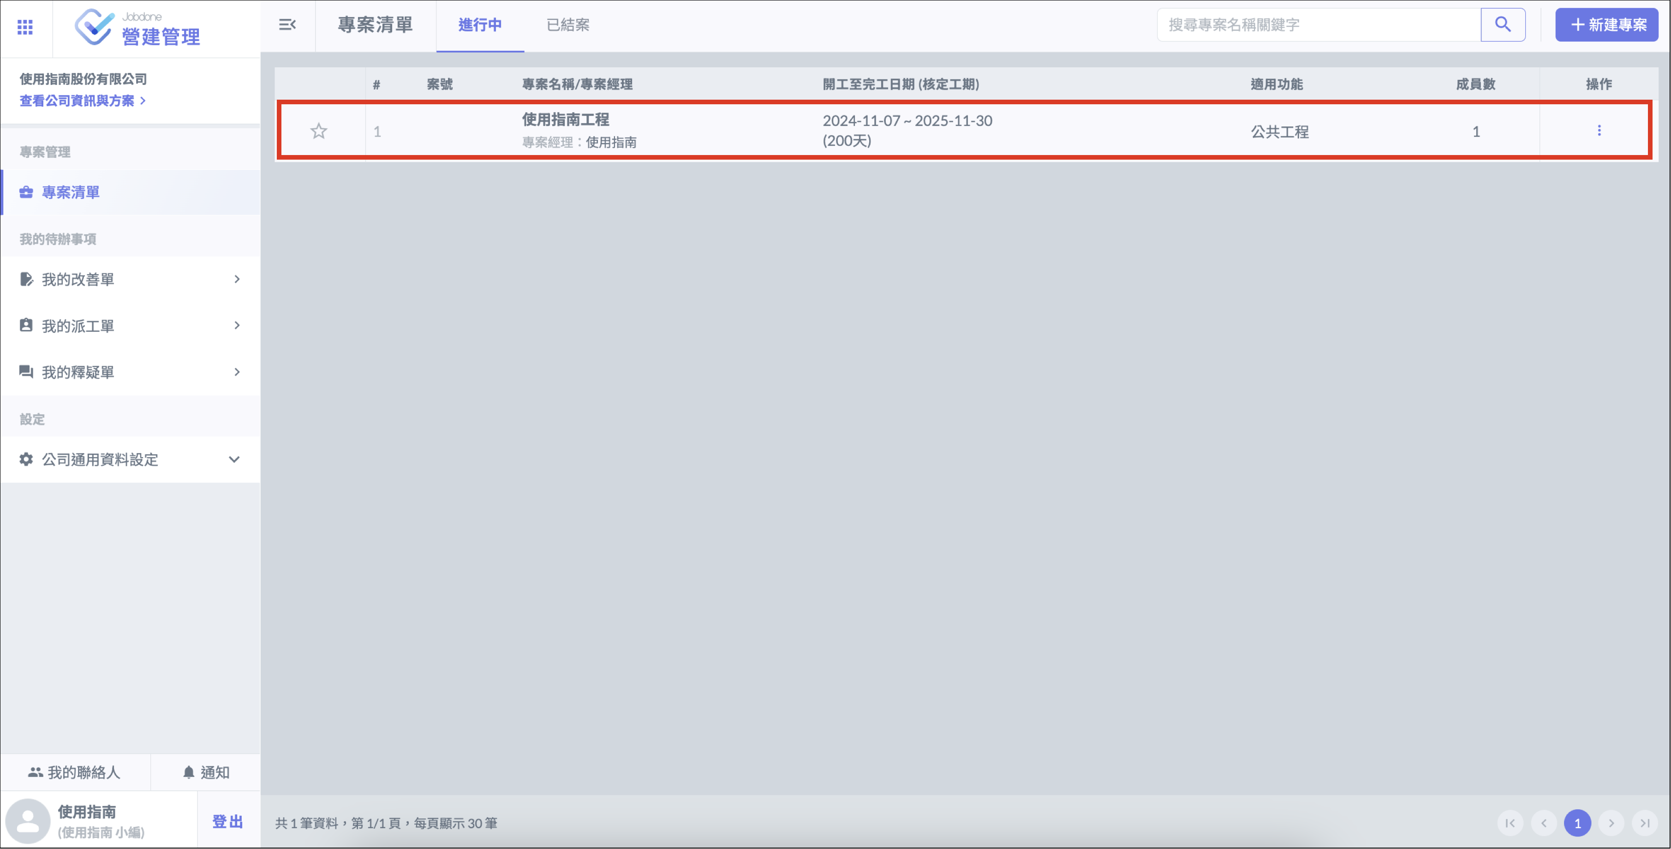Open 查看公司資訊與方案 link
This screenshot has height=849, width=1671.
click(83, 101)
